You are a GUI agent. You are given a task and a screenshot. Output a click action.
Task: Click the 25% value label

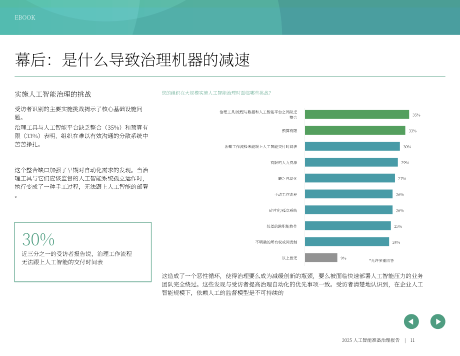[x=398, y=226]
